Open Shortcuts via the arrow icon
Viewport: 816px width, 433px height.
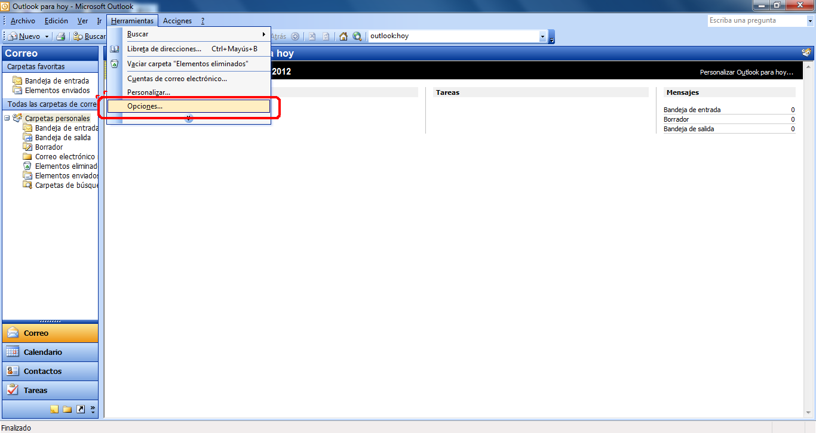pos(81,410)
